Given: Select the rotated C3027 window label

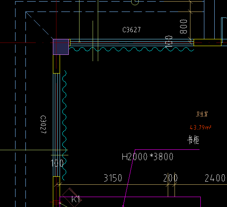Looking at the screenshot, I should 43,124.
